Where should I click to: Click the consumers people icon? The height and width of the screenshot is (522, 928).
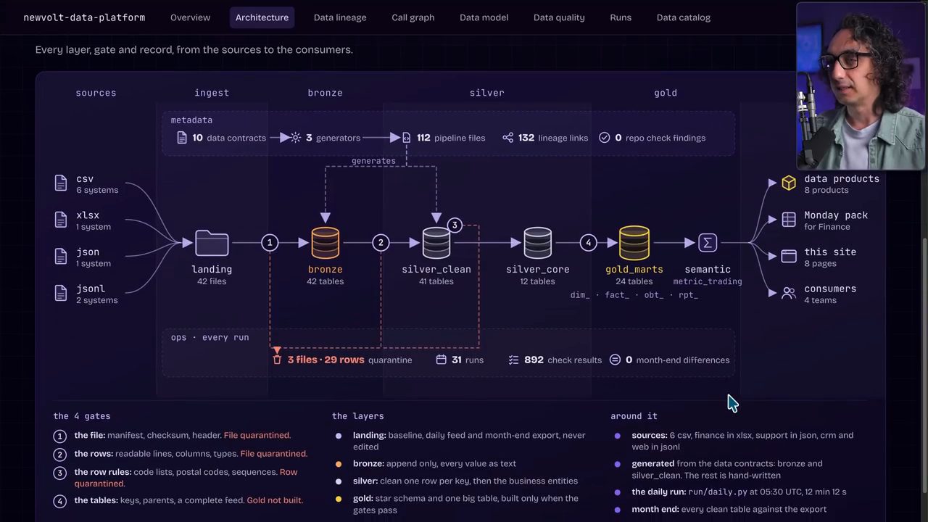tap(789, 293)
